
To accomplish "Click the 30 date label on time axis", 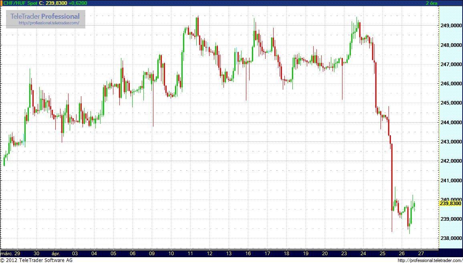I will 36,253.
